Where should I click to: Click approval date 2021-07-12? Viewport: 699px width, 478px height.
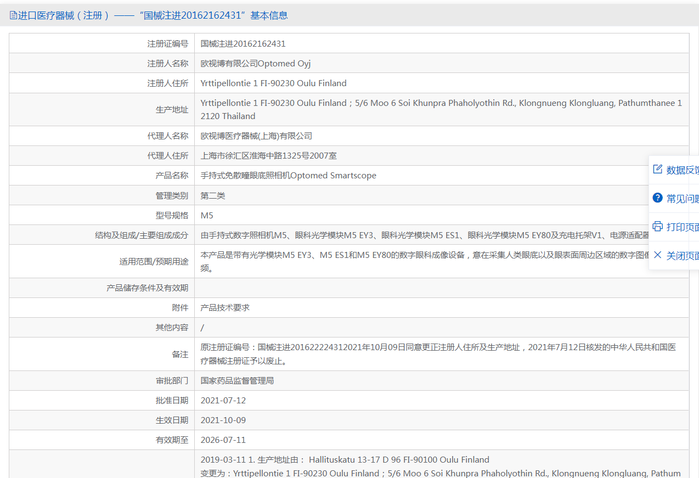point(223,401)
